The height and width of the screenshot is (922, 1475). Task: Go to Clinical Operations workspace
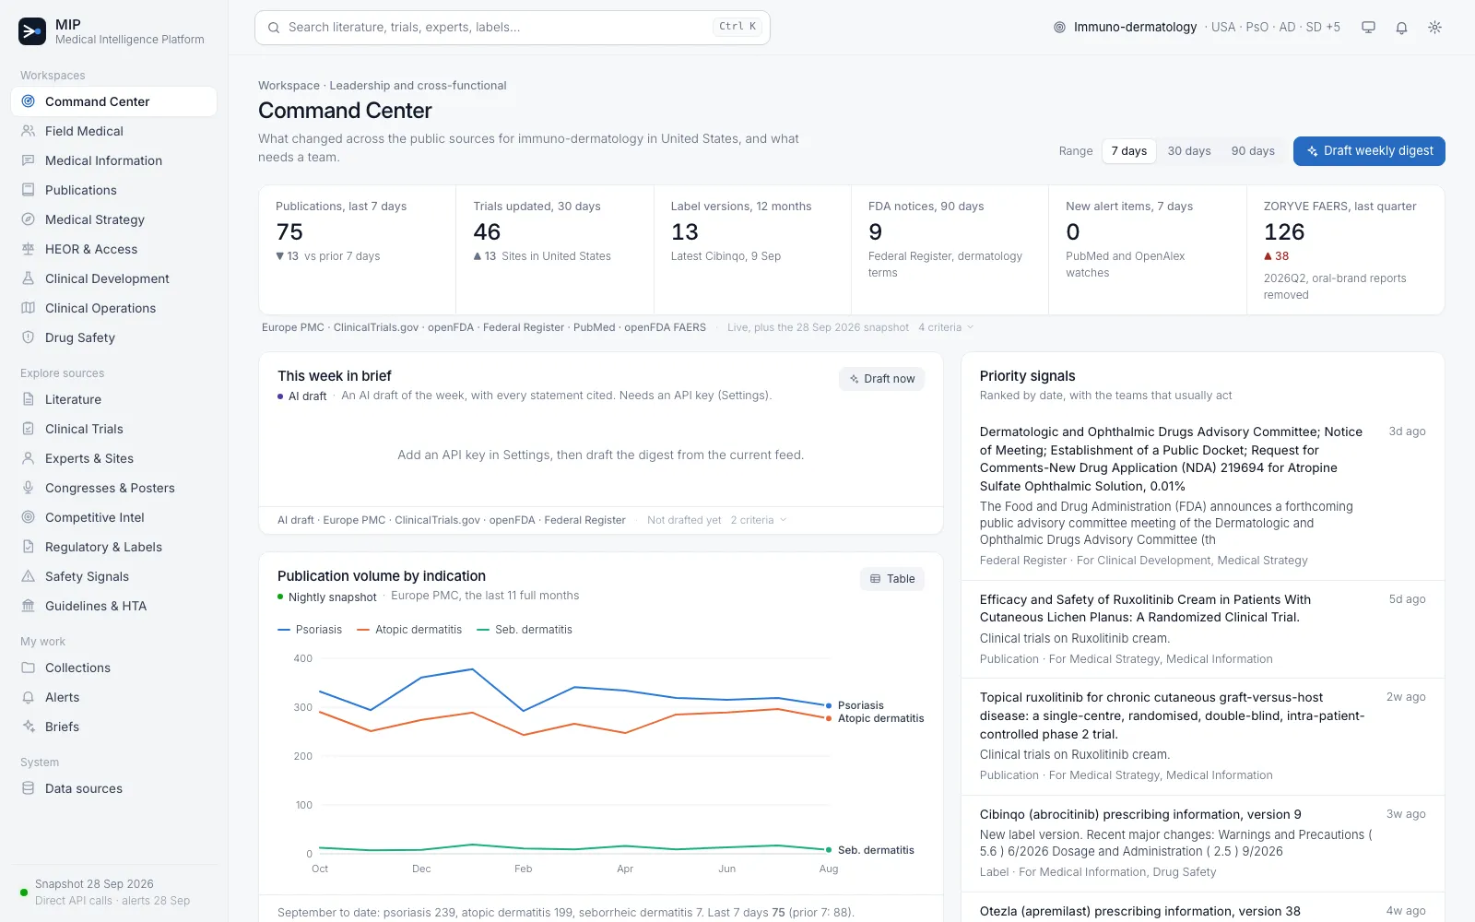coord(113,308)
